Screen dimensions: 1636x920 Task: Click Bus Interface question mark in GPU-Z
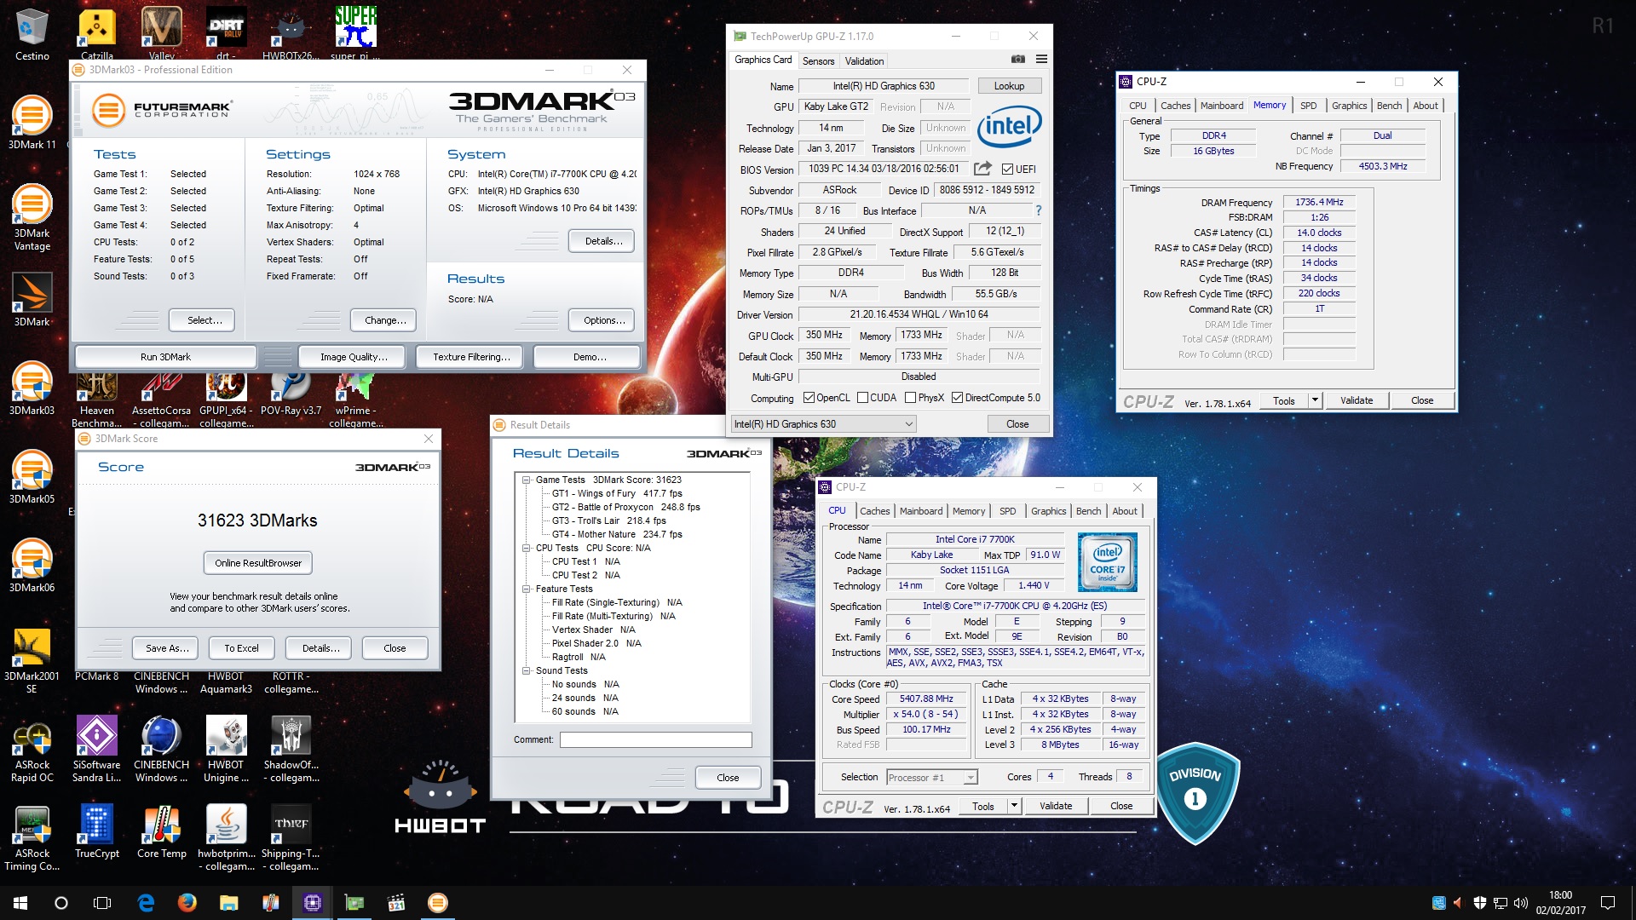(1038, 210)
